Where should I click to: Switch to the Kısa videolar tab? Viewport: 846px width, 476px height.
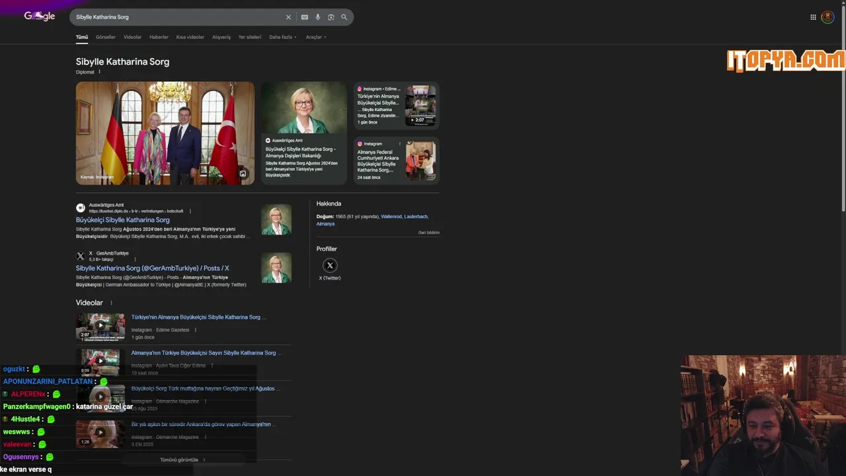click(190, 37)
